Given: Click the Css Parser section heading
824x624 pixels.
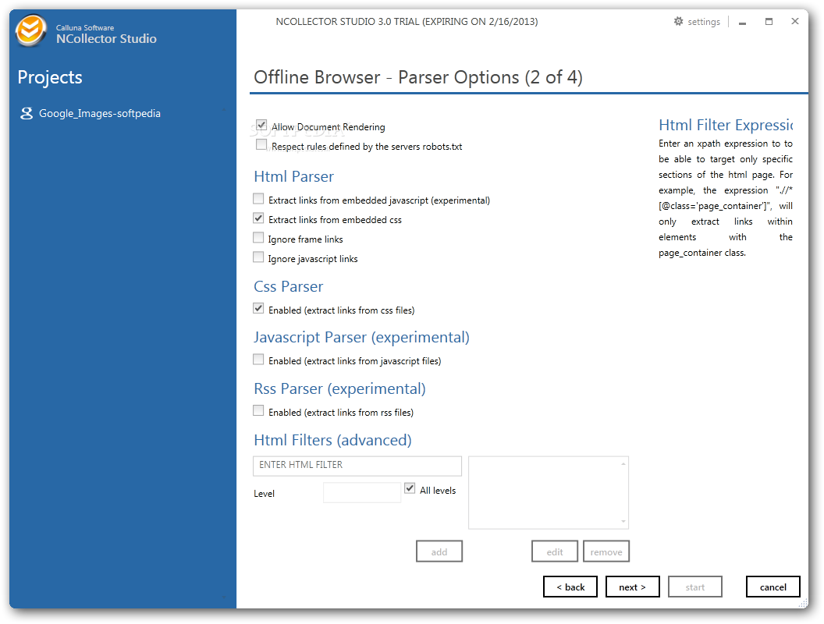Looking at the screenshot, I should tap(289, 286).
